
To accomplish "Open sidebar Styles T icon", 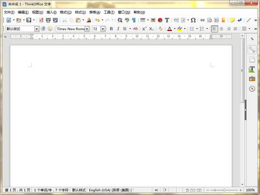I will (252, 69).
